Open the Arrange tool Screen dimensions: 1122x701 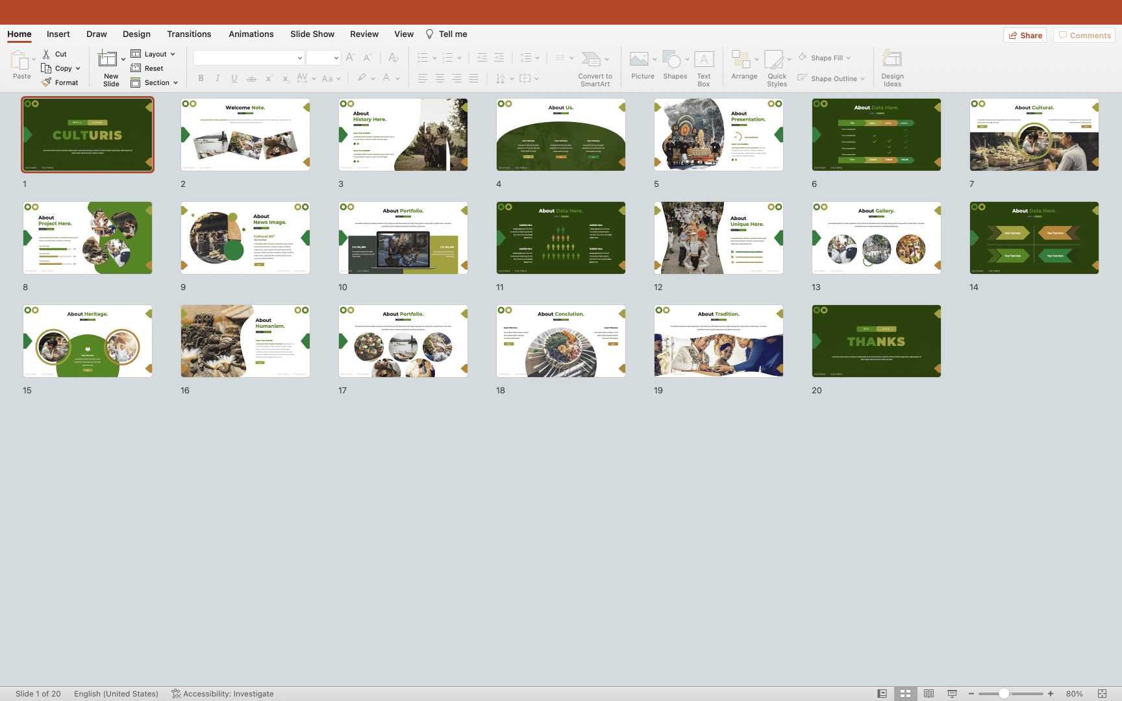740,60
